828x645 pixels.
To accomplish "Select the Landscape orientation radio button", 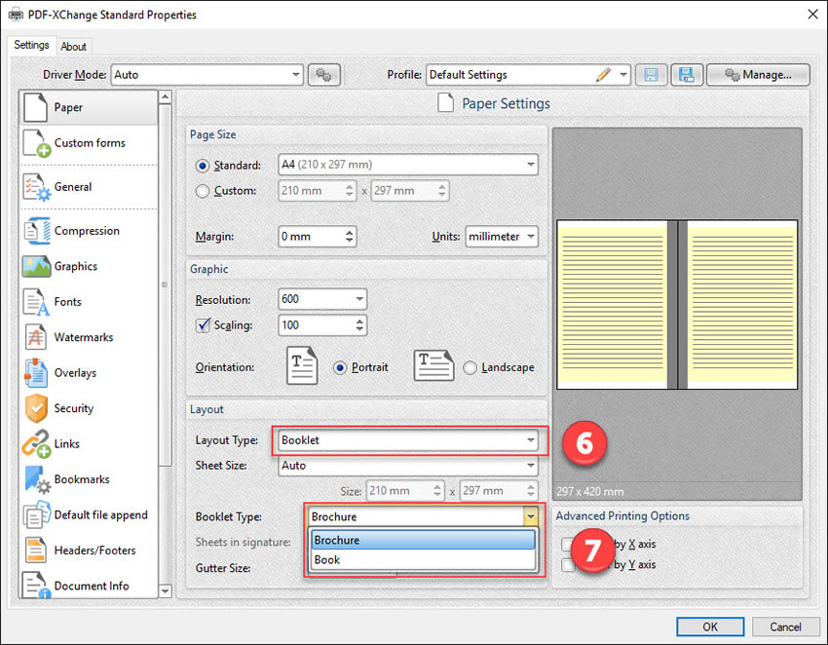I will click(x=470, y=367).
